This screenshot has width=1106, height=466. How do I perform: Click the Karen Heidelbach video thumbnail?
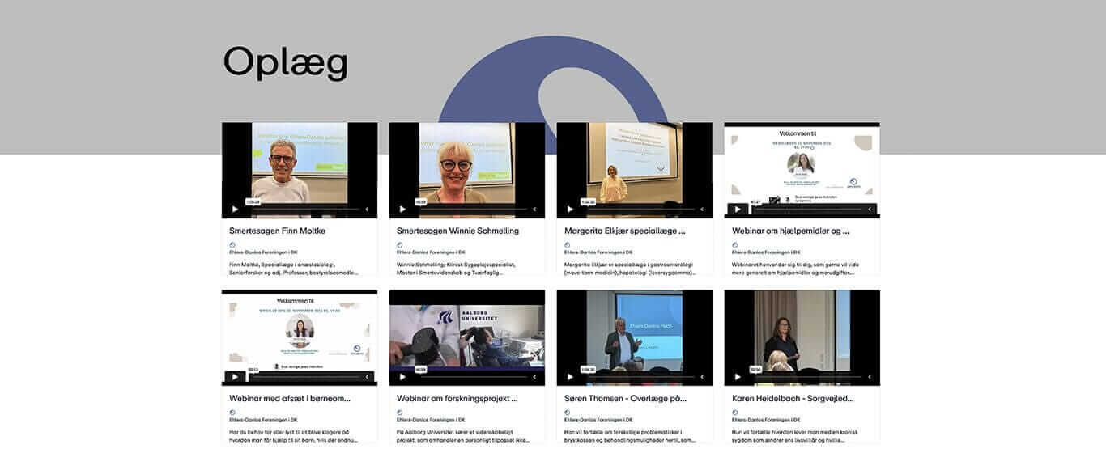click(x=802, y=332)
